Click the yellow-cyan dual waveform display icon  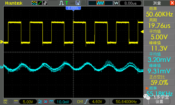[x=34, y=3]
